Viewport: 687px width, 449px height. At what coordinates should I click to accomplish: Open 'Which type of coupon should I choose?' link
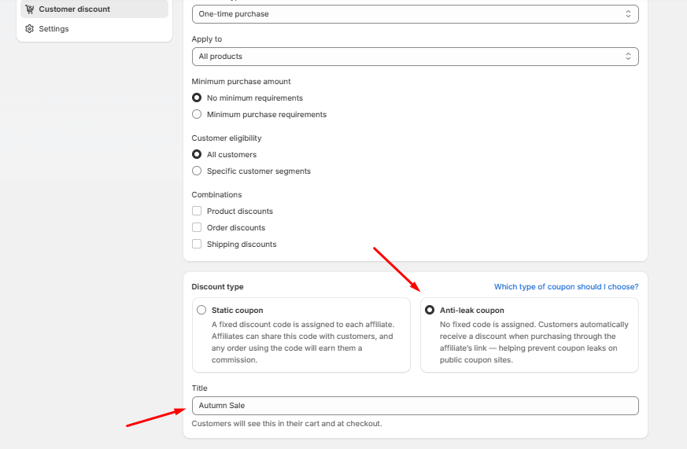point(566,287)
